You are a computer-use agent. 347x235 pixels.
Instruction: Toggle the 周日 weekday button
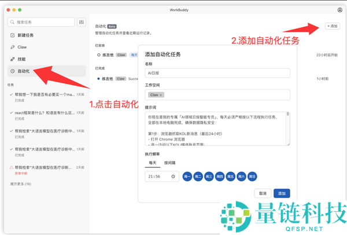[252, 177]
